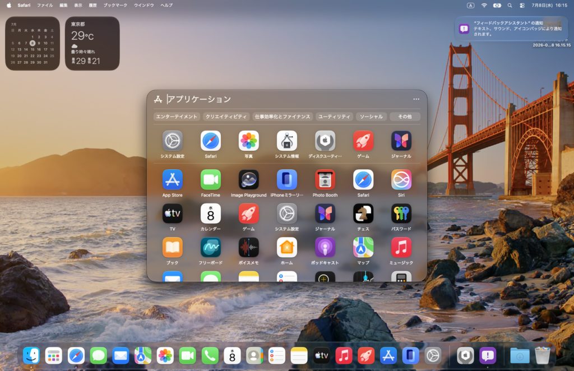Screen dimensions: 574x371
Task: Open the ボイスメモ app
Action: point(248,248)
